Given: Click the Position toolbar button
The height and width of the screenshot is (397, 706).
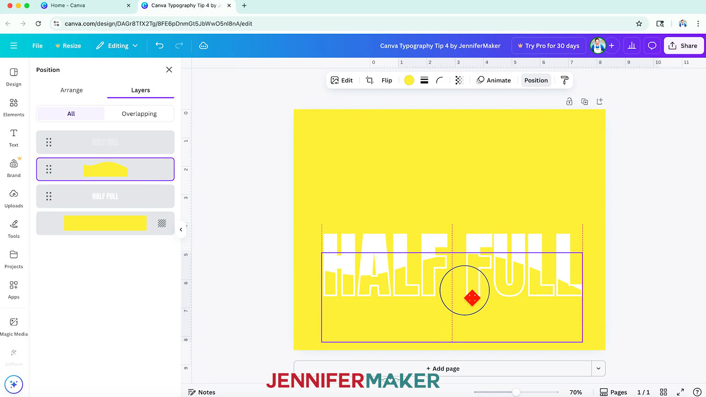Looking at the screenshot, I should click(x=536, y=80).
